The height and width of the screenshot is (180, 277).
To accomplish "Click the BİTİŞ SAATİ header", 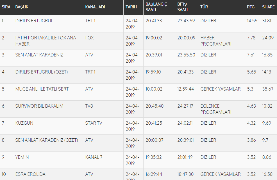I will click(183, 7).
